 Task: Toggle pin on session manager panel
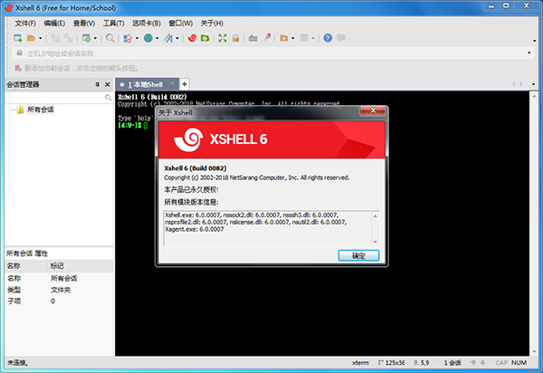(x=98, y=84)
